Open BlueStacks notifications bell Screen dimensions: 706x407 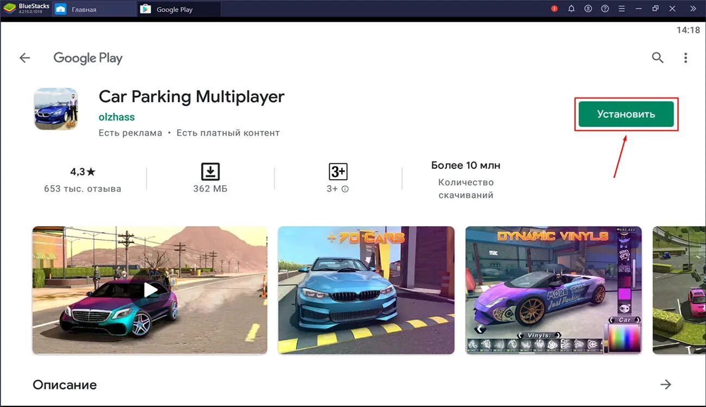[x=571, y=9]
